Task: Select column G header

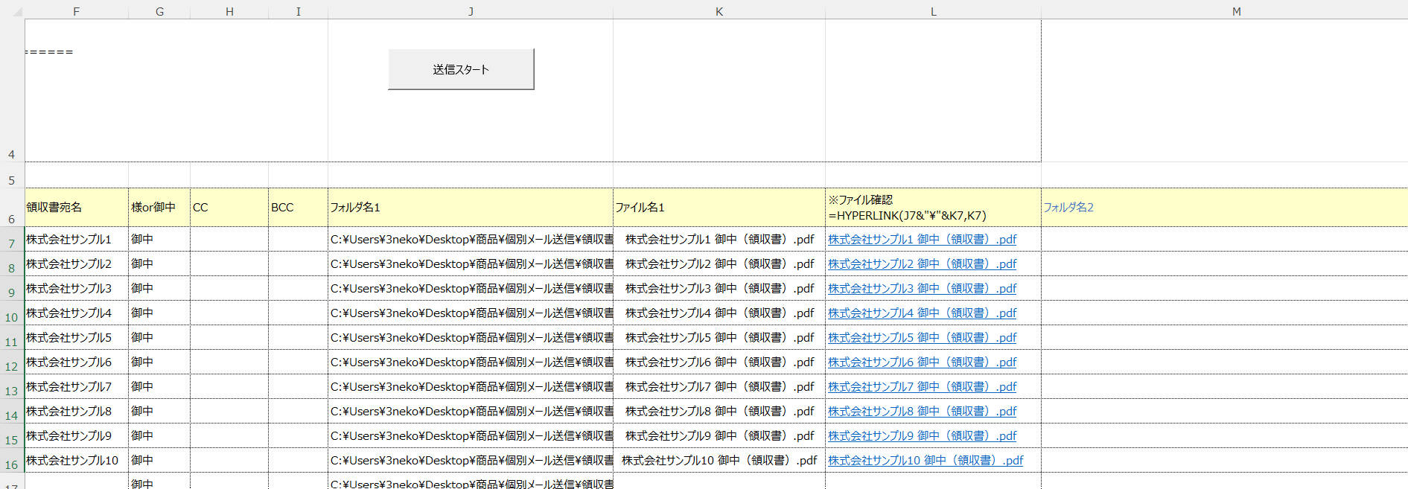Action: coord(159,11)
